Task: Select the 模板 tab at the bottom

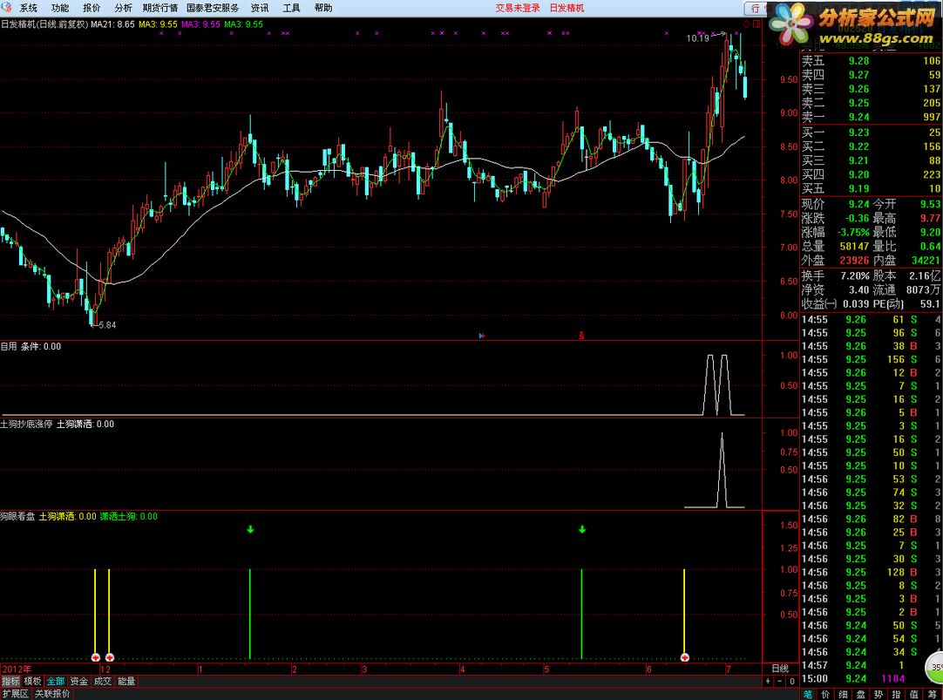Action: pyautogui.click(x=32, y=681)
